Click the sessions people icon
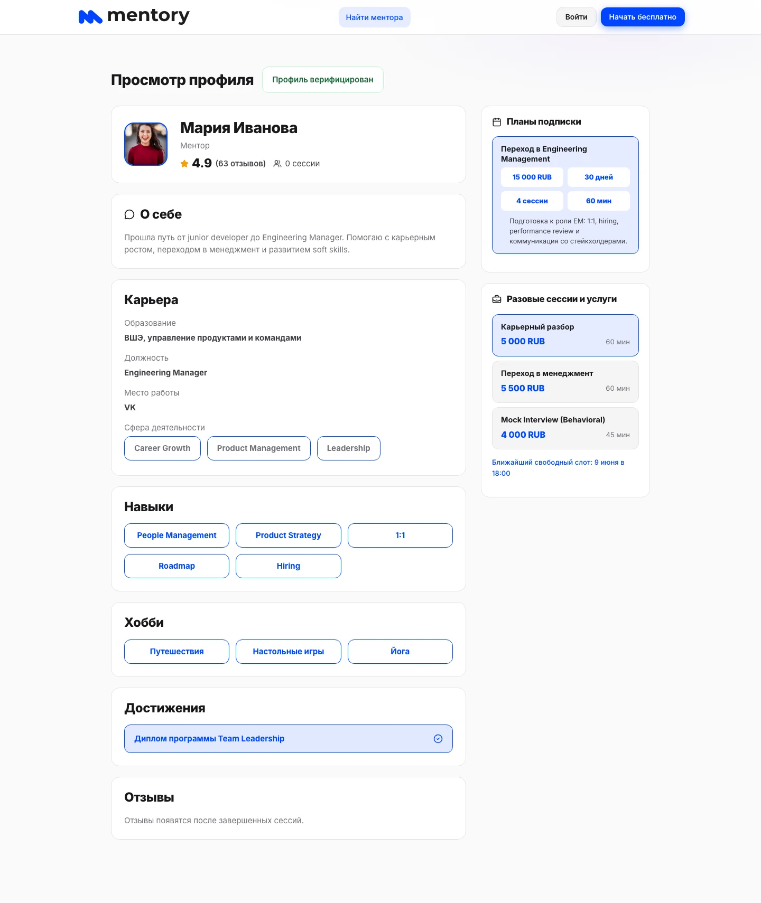The width and height of the screenshot is (761, 903). point(277,164)
